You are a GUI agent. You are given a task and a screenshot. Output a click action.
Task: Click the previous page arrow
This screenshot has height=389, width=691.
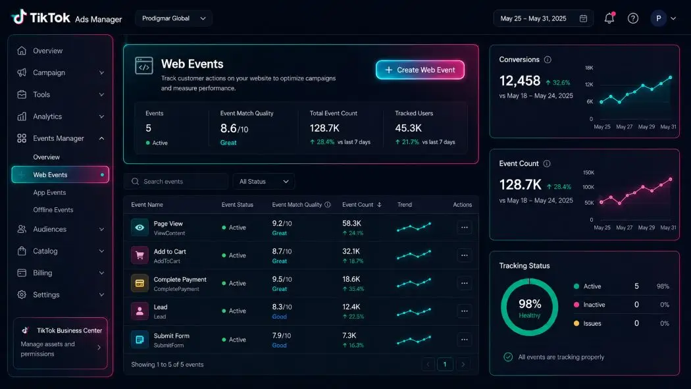(x=428, y=365)
